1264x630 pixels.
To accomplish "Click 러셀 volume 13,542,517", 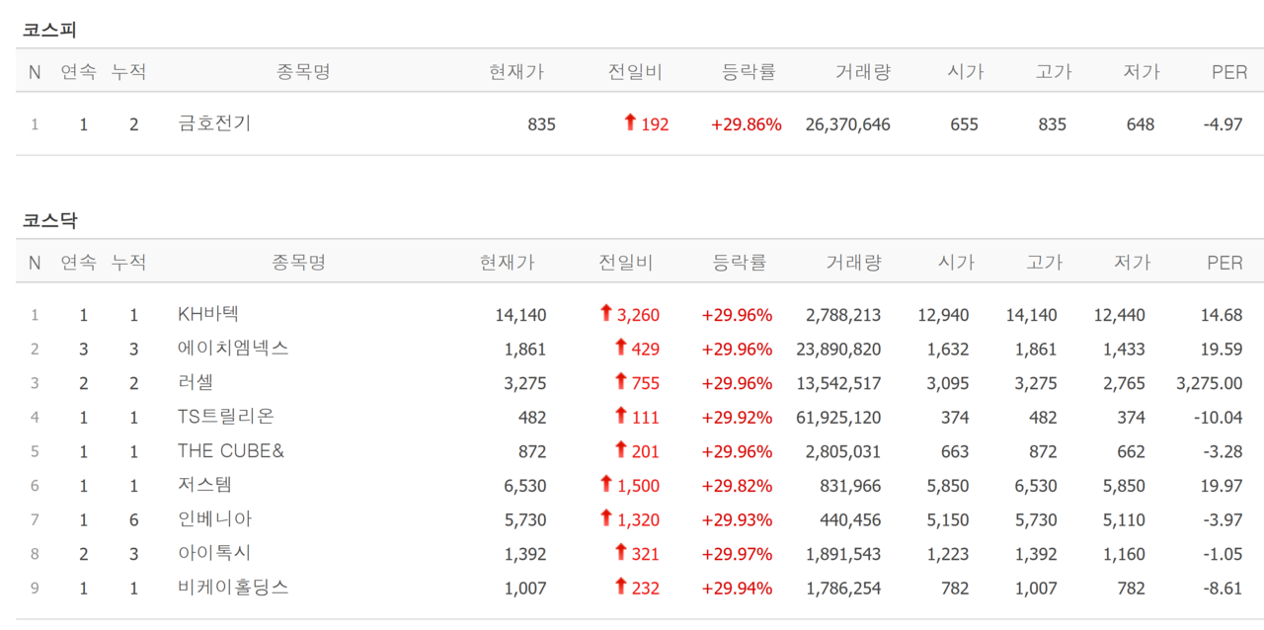I will pos(838,383).
